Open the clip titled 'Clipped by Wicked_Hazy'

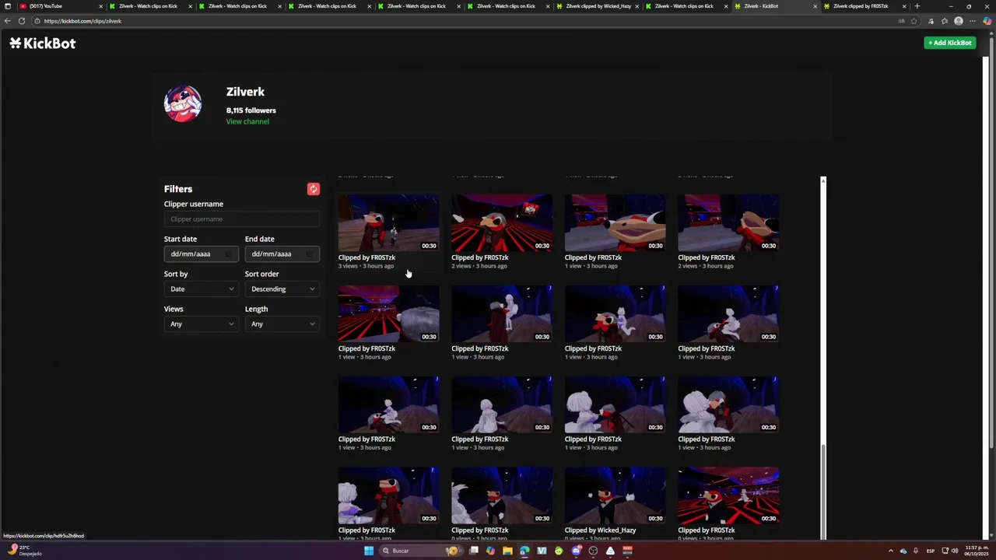pos(600,530)
